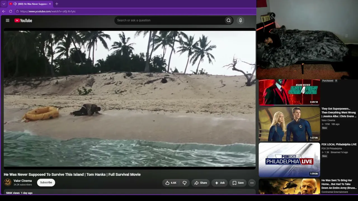Open the tab list dropdown chevron

coord(4,4)
